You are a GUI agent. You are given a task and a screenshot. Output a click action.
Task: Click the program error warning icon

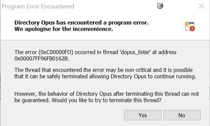click(x=190, y=26)
